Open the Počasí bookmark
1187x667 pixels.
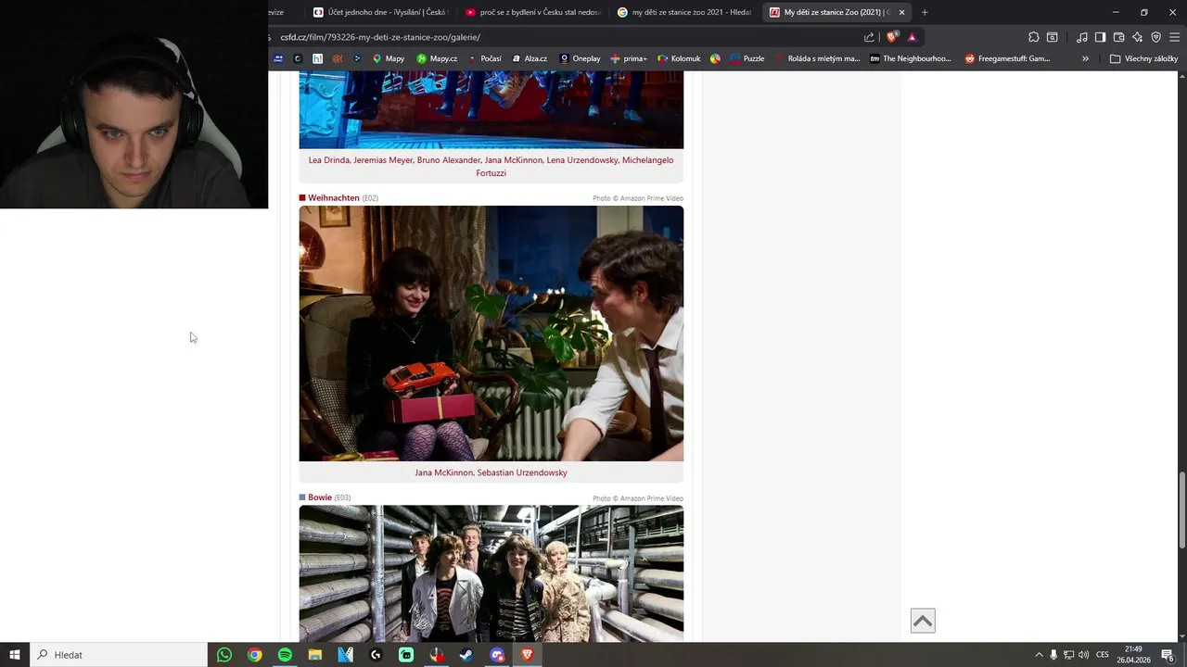[485, 58]
